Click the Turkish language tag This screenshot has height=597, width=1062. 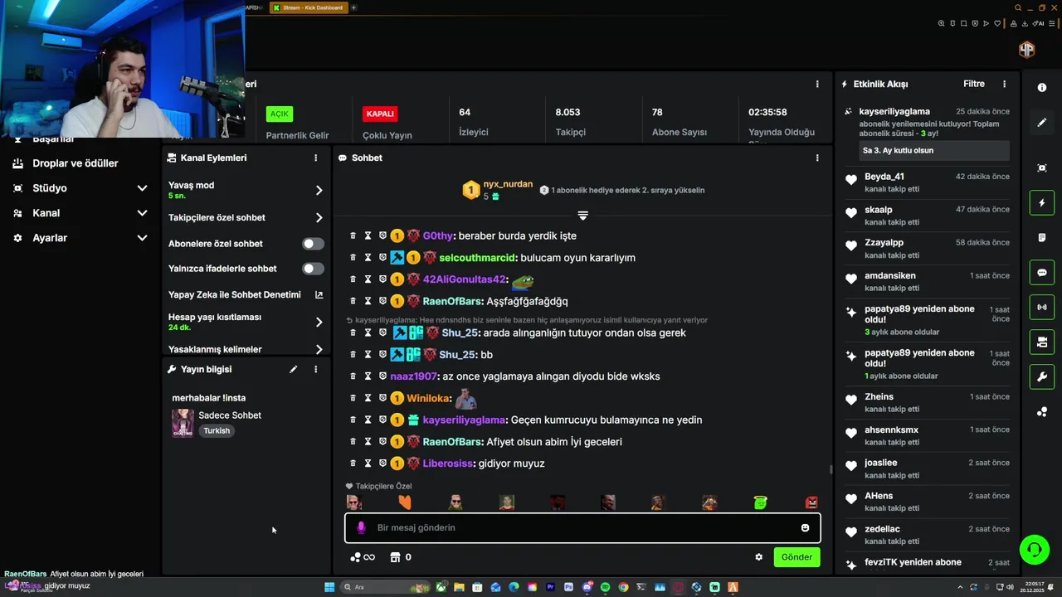[217, 431]
